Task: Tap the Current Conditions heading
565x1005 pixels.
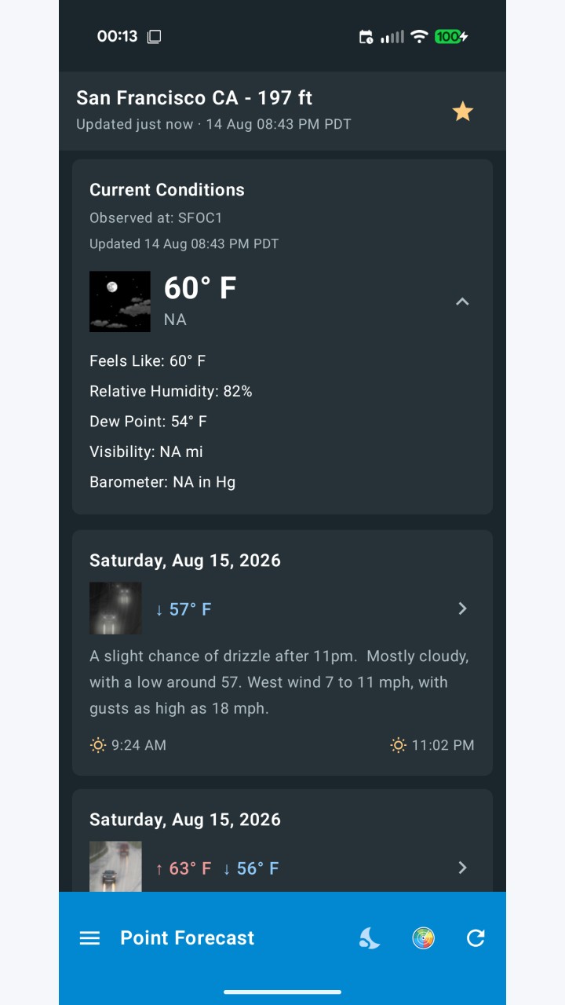Action: coord(167,190)
